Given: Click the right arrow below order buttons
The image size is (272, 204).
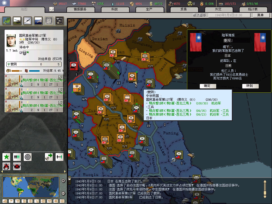Looking at the screenshot, I should [65, 171].
